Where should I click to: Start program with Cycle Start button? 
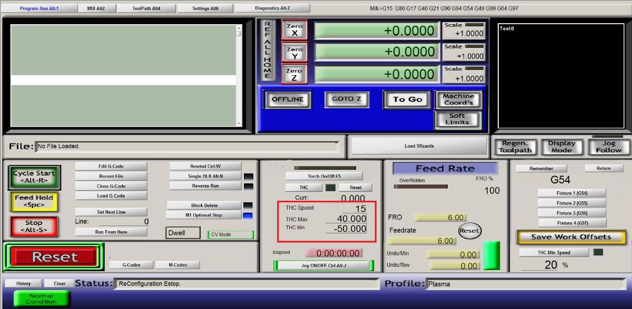34,177
